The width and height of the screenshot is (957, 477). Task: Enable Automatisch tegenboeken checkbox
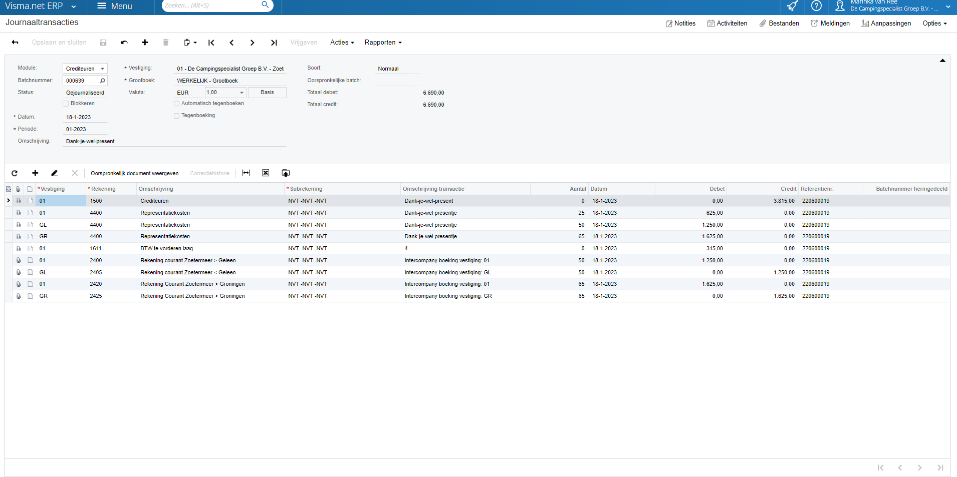(176, 104)
